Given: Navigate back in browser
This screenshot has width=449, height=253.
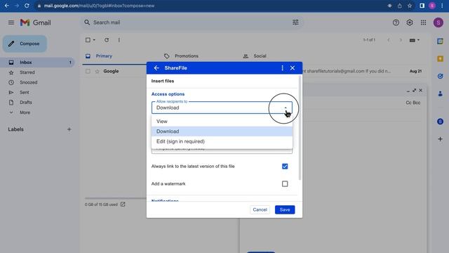Looking at the screenshot, I should coord(6,6).
